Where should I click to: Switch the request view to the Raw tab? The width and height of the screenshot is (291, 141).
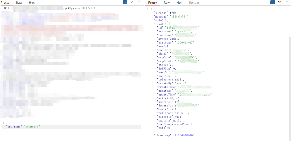coord(19,3)
